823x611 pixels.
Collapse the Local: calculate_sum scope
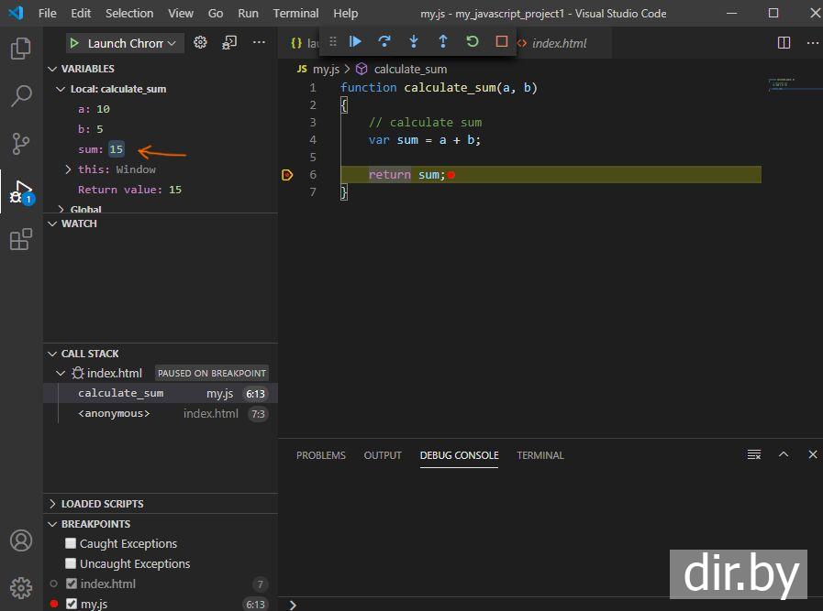click(61, 89)
